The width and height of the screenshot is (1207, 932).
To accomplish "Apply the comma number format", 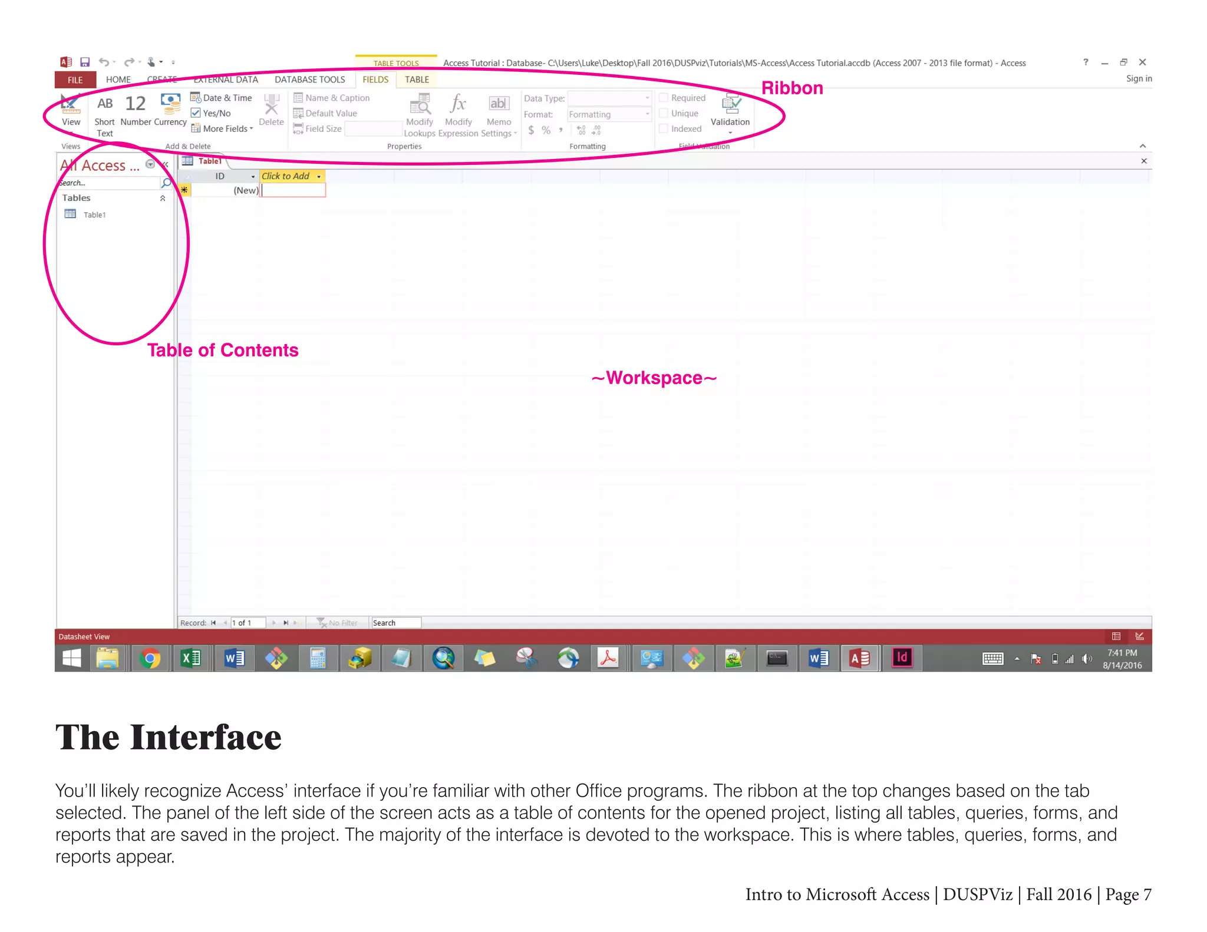I will tap(560, 130).
